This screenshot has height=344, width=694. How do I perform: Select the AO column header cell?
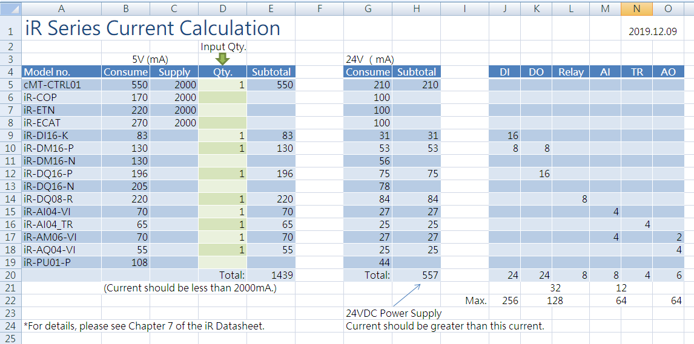pyautogui.click(x=669, y=72)
